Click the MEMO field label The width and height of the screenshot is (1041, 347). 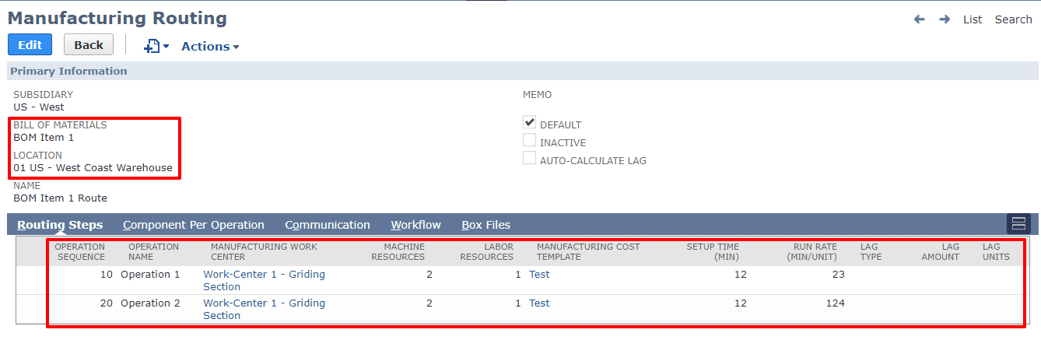click(x=537, y=94)
